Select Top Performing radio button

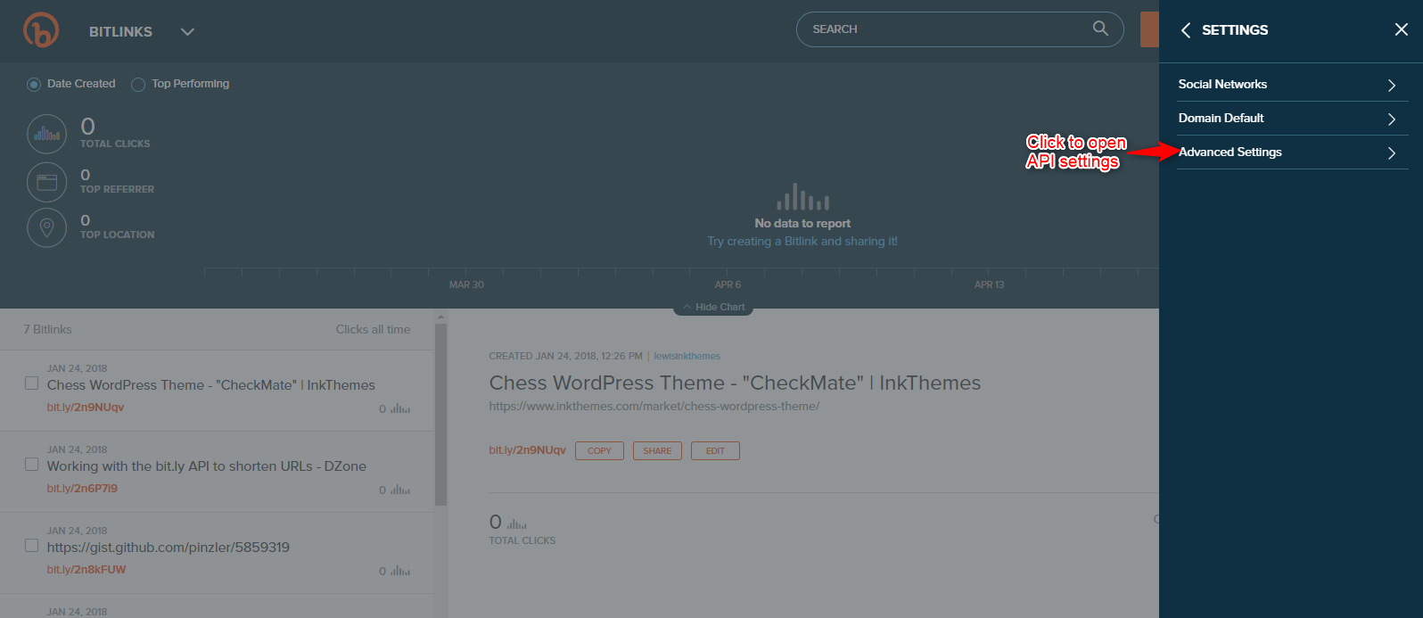[x=138, y=85]
